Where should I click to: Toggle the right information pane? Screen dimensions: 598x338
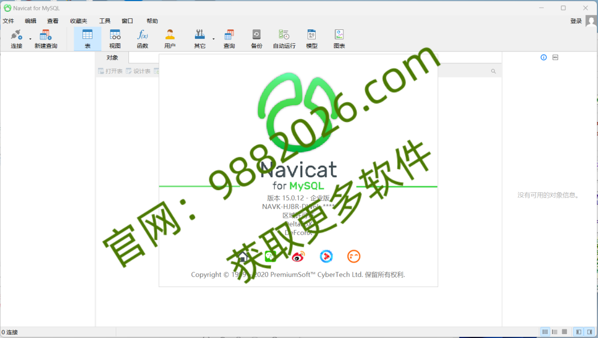tap(590, 332)
